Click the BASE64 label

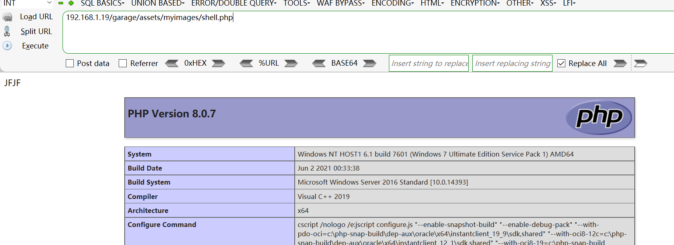(344, 63)
